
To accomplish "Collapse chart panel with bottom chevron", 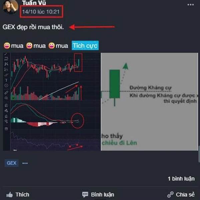I will coord(15,150).
